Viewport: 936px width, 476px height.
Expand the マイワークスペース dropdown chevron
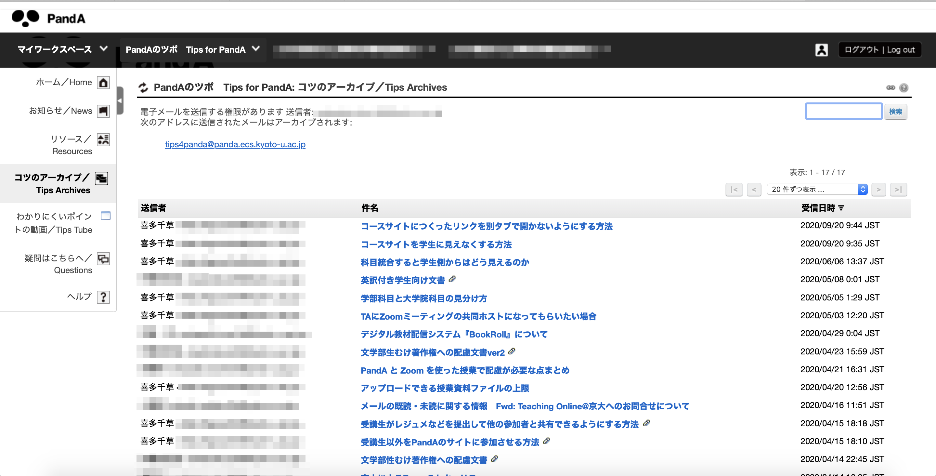104,49
